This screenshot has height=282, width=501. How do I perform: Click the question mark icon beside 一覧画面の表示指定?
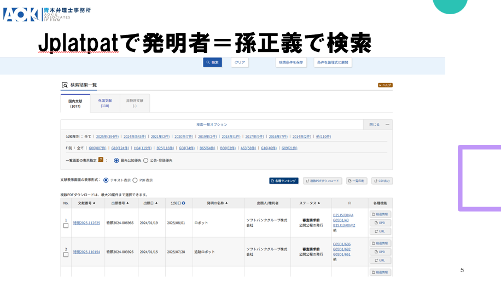[x=101, y=160]
